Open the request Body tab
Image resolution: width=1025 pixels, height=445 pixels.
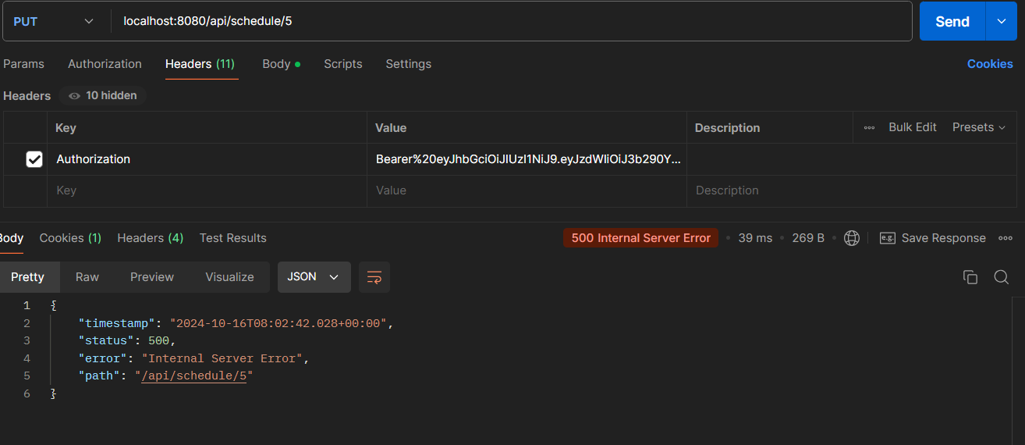click(281, 64)
